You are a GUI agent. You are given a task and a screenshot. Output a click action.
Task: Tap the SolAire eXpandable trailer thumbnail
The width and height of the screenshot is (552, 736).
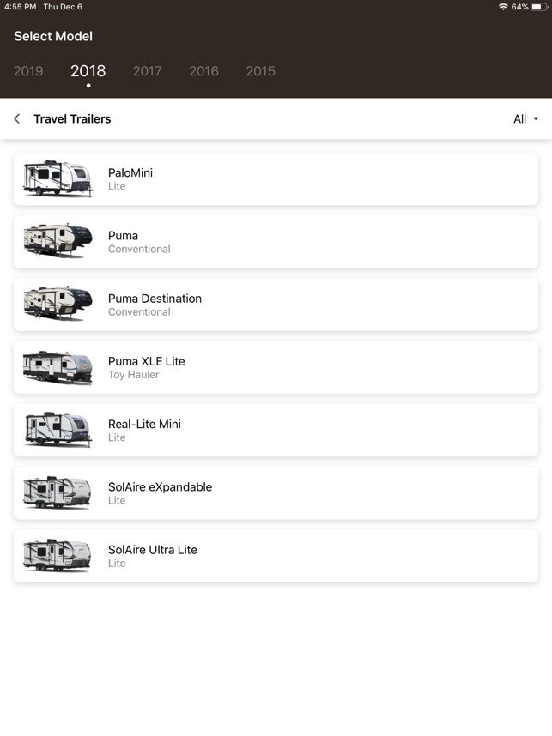(x=58, y=493)
